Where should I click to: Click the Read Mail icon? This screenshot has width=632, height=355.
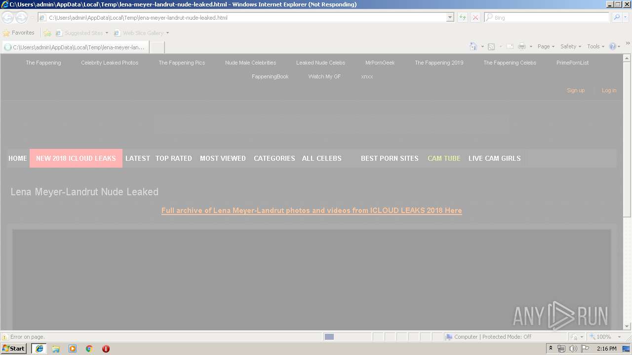point(510,46)
